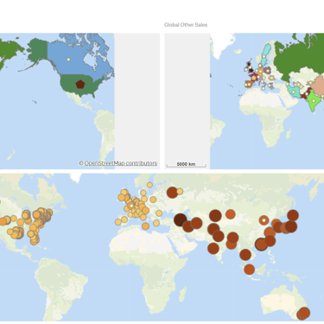Select the topmost orange bubble over Scandinavia

(x=149, y=185)
